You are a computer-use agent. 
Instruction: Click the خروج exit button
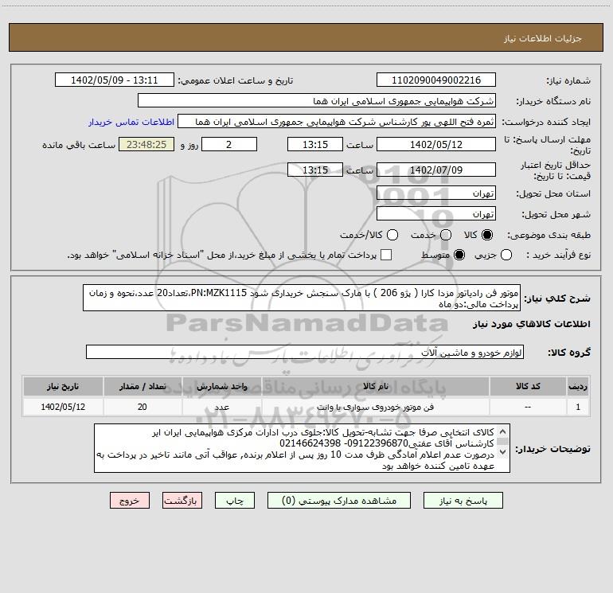click(130, 501)
